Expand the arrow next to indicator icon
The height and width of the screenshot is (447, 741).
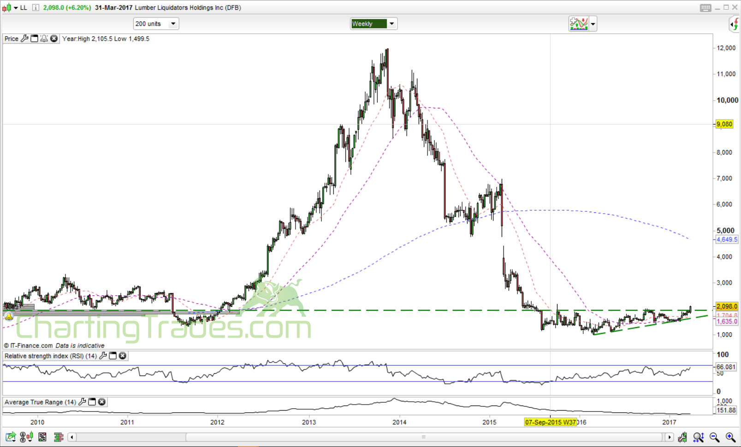593,24
